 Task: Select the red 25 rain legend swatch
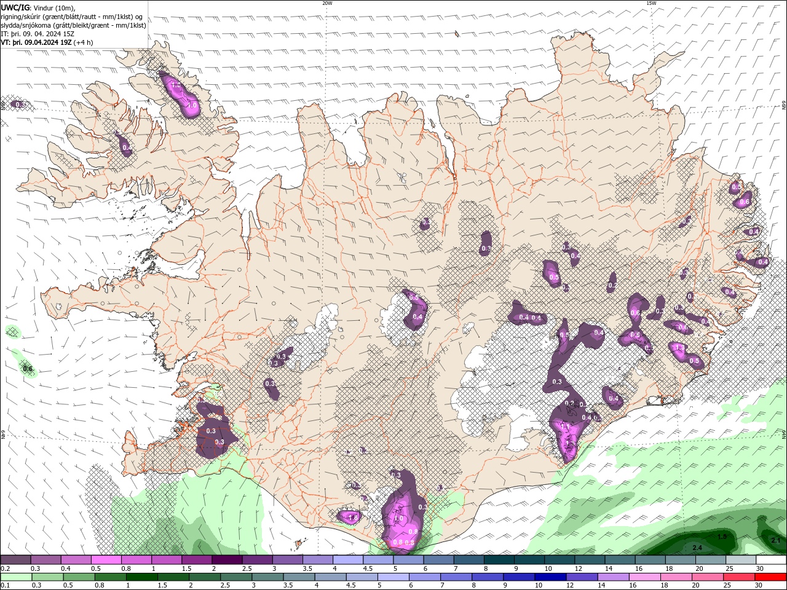(739, 577)
